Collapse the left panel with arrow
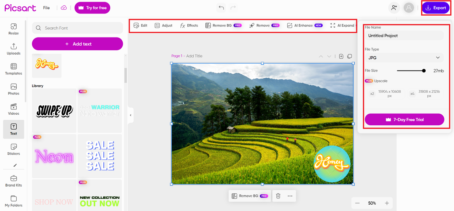 (131, 115)
